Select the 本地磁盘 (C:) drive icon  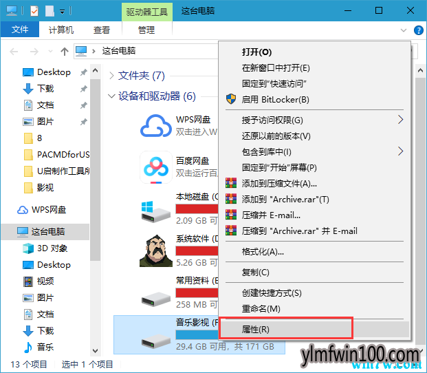coord(156,211)
